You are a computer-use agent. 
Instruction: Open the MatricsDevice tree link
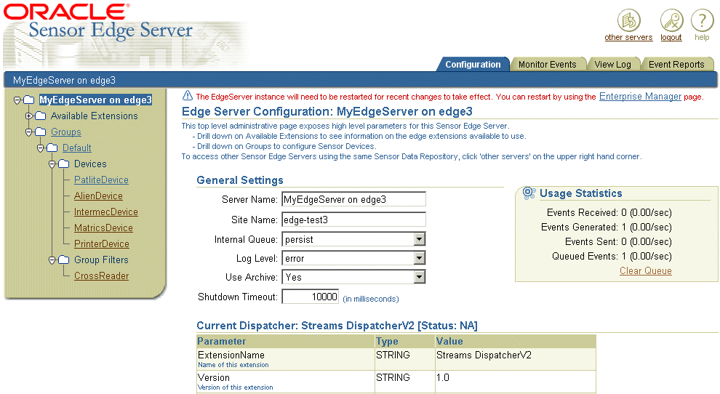(103, 228)
